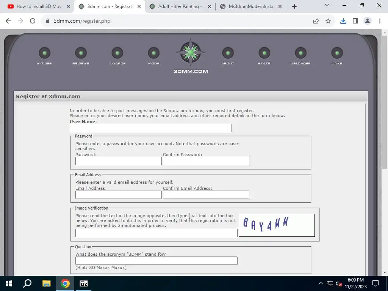
Task: Open a new browser tab
Action: click(294, 7)
